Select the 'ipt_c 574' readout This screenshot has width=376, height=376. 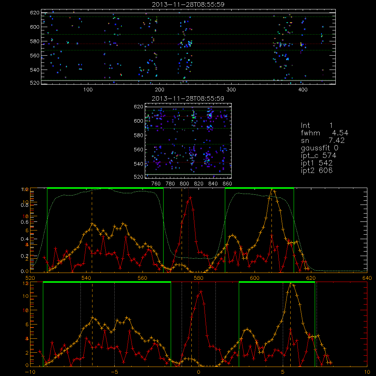pyautogui.click(x=318, y=156)
